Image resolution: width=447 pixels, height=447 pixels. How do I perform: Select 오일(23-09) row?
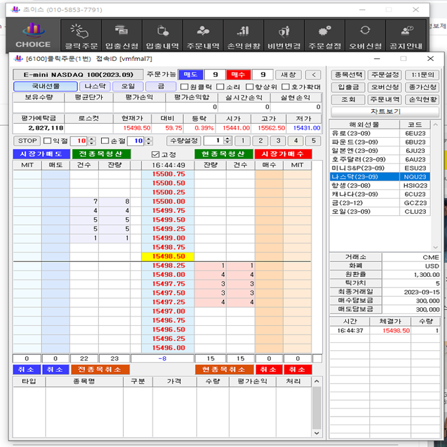coord(380,212)
